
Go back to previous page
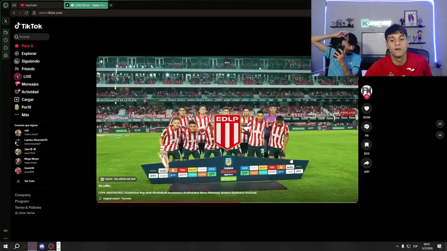[14, 13]
